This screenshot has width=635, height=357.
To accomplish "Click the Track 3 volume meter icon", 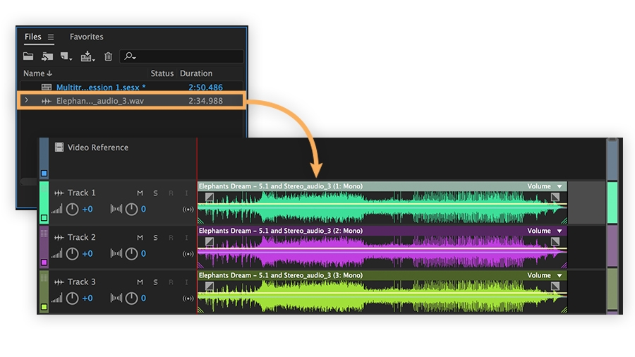I will pos(56,298).
